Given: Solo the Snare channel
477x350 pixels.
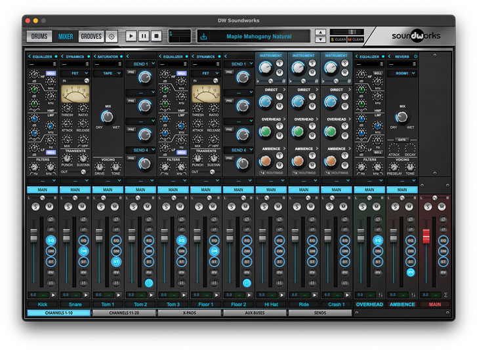Looking at the screenshot, I should (68, 207).
